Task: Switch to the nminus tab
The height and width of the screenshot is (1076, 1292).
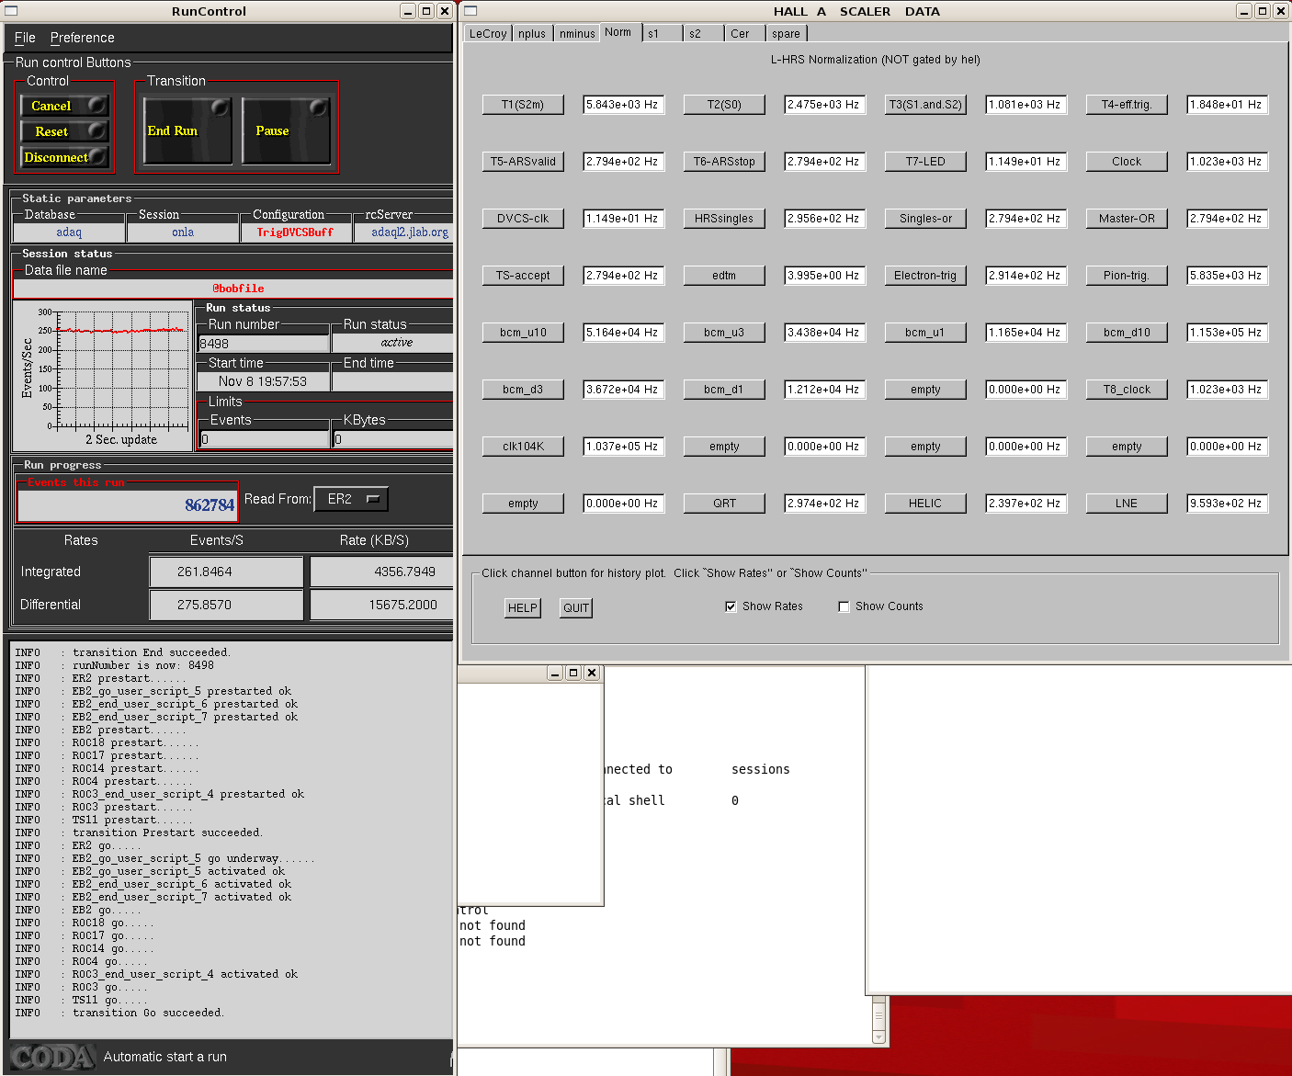Action: (577, 33)
